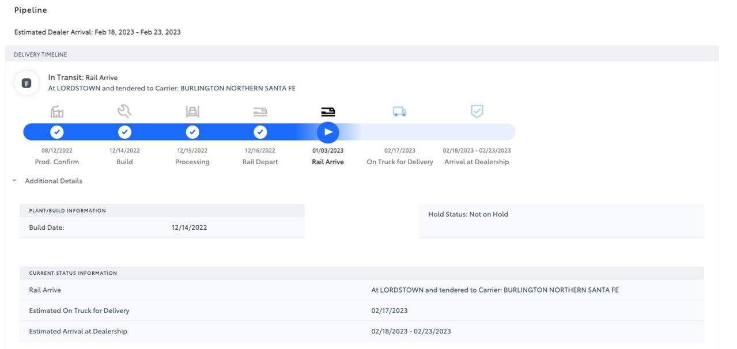
Task: Click Hold Status: Not on Hold
Action: pos(468,214)
